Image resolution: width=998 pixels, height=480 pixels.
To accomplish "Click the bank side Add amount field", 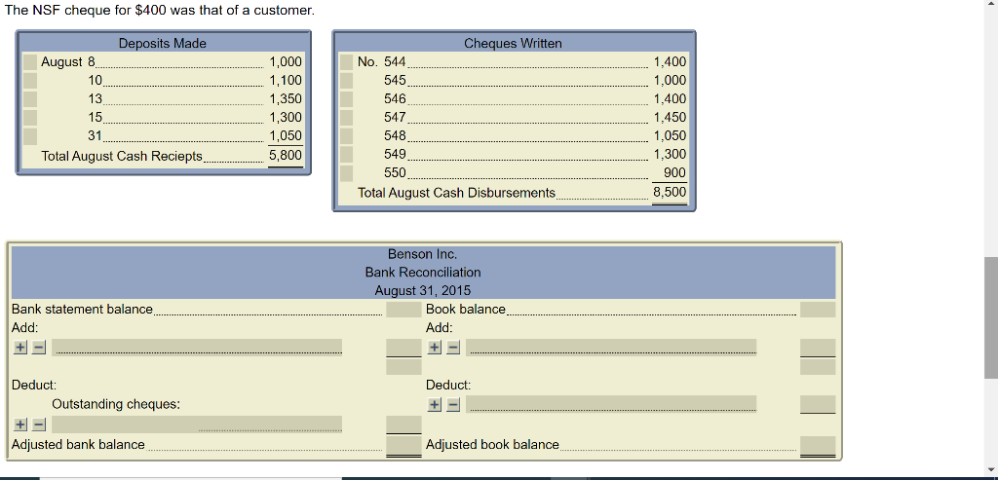I will click(x=403, y=348).
